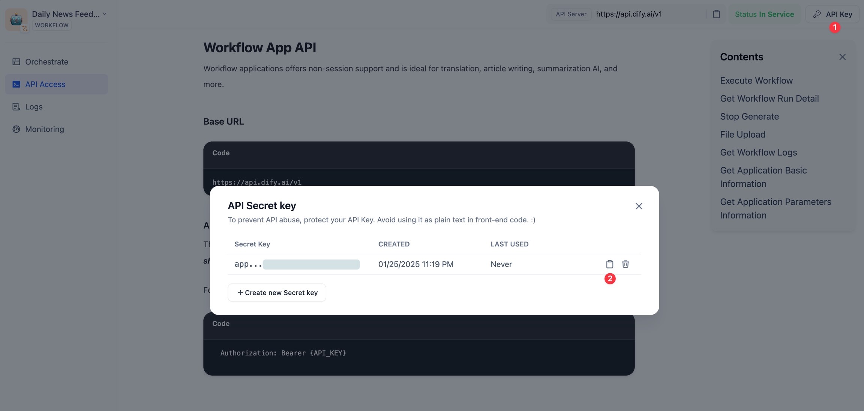
Task: Click the masked secret key value
Action: (x=310, y=264)
